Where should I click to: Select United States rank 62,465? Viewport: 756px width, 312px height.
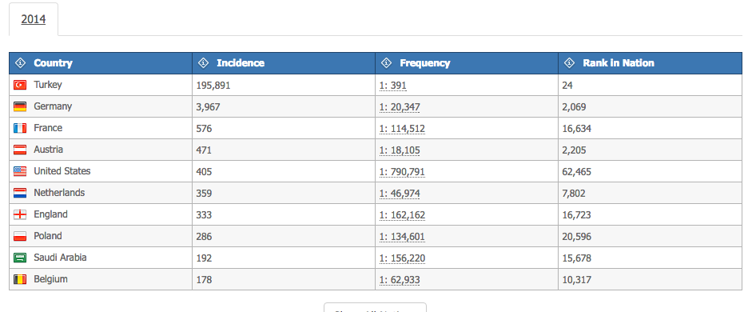click(x=577, y=171)
